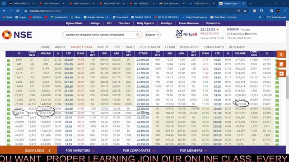Open the HOME menu item

(45, 47)
